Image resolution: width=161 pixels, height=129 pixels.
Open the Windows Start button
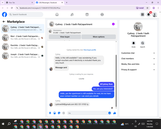click(3, 124)
